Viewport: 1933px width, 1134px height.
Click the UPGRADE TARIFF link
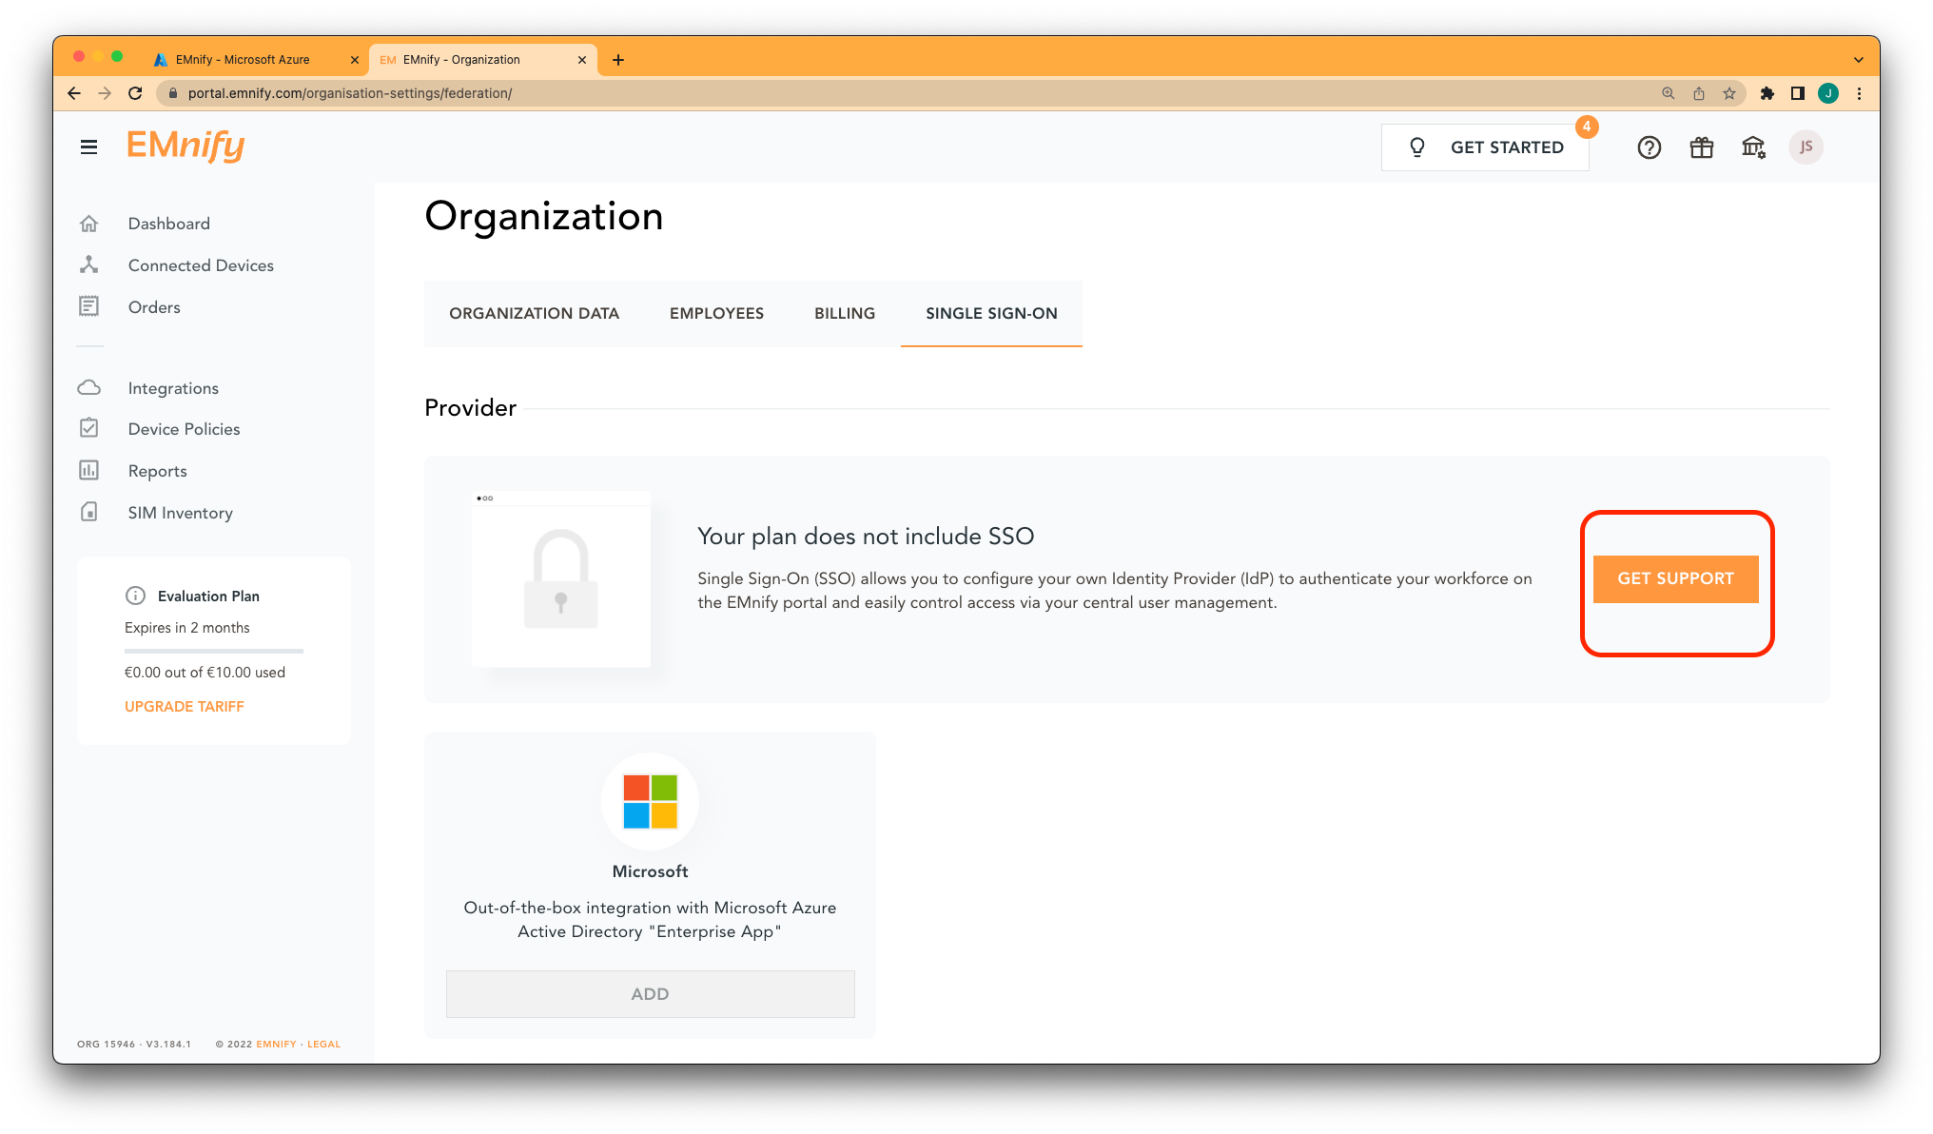185,706
